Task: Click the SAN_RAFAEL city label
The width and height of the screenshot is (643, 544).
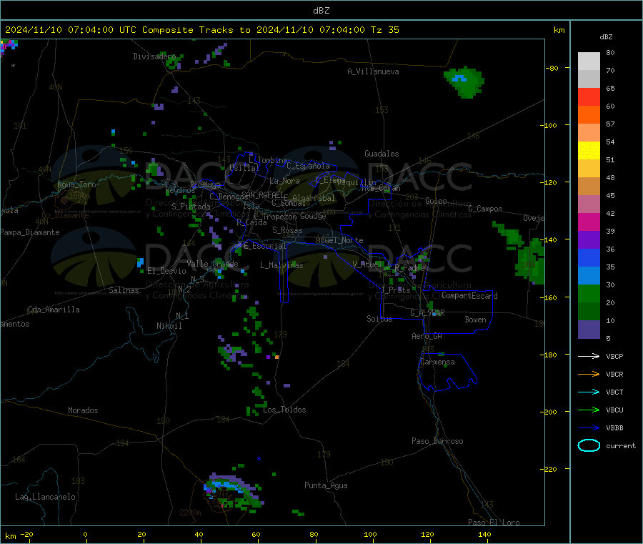Action: coord(262,194)
